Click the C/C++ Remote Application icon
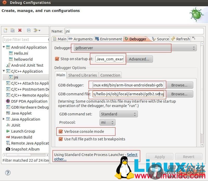208x181 pixels. 8,95
